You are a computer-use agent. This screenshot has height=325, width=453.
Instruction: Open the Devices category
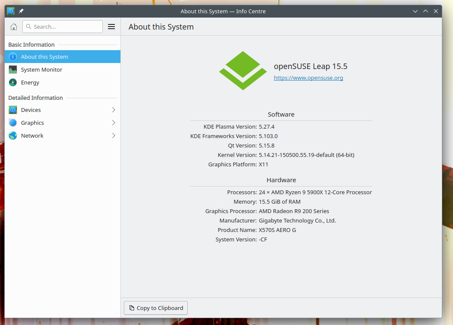pos(63,110)
